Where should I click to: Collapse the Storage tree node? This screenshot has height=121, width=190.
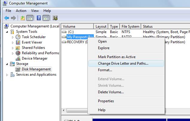7,64
